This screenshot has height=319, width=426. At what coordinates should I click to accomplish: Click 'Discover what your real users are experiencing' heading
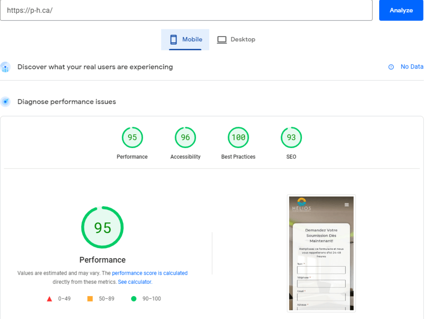point(95,67)
